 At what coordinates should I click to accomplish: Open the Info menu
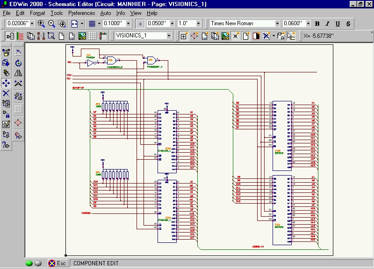pyautogui.click(x=121, y=13)
